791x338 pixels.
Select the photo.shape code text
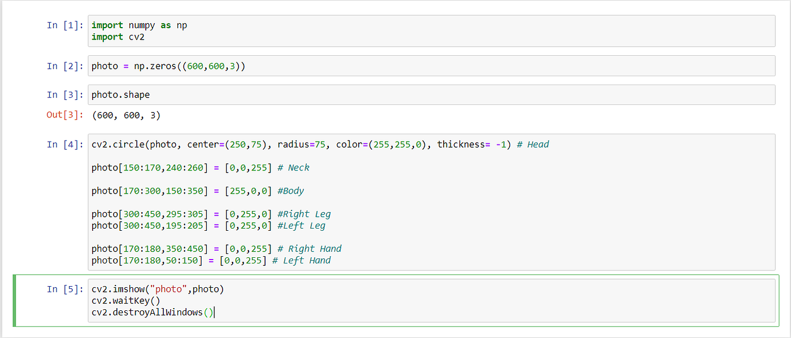[120, 94]
